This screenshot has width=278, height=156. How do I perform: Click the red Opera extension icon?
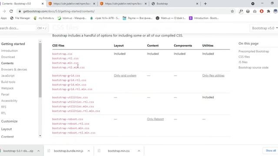point(261,11)
